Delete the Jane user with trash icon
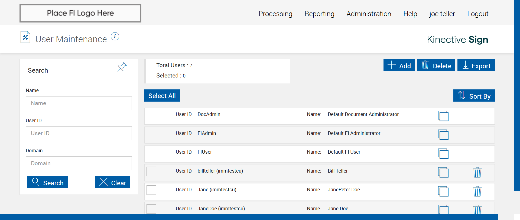The width and height of the screenshot is (520, 220). click(x=477, y=191)
